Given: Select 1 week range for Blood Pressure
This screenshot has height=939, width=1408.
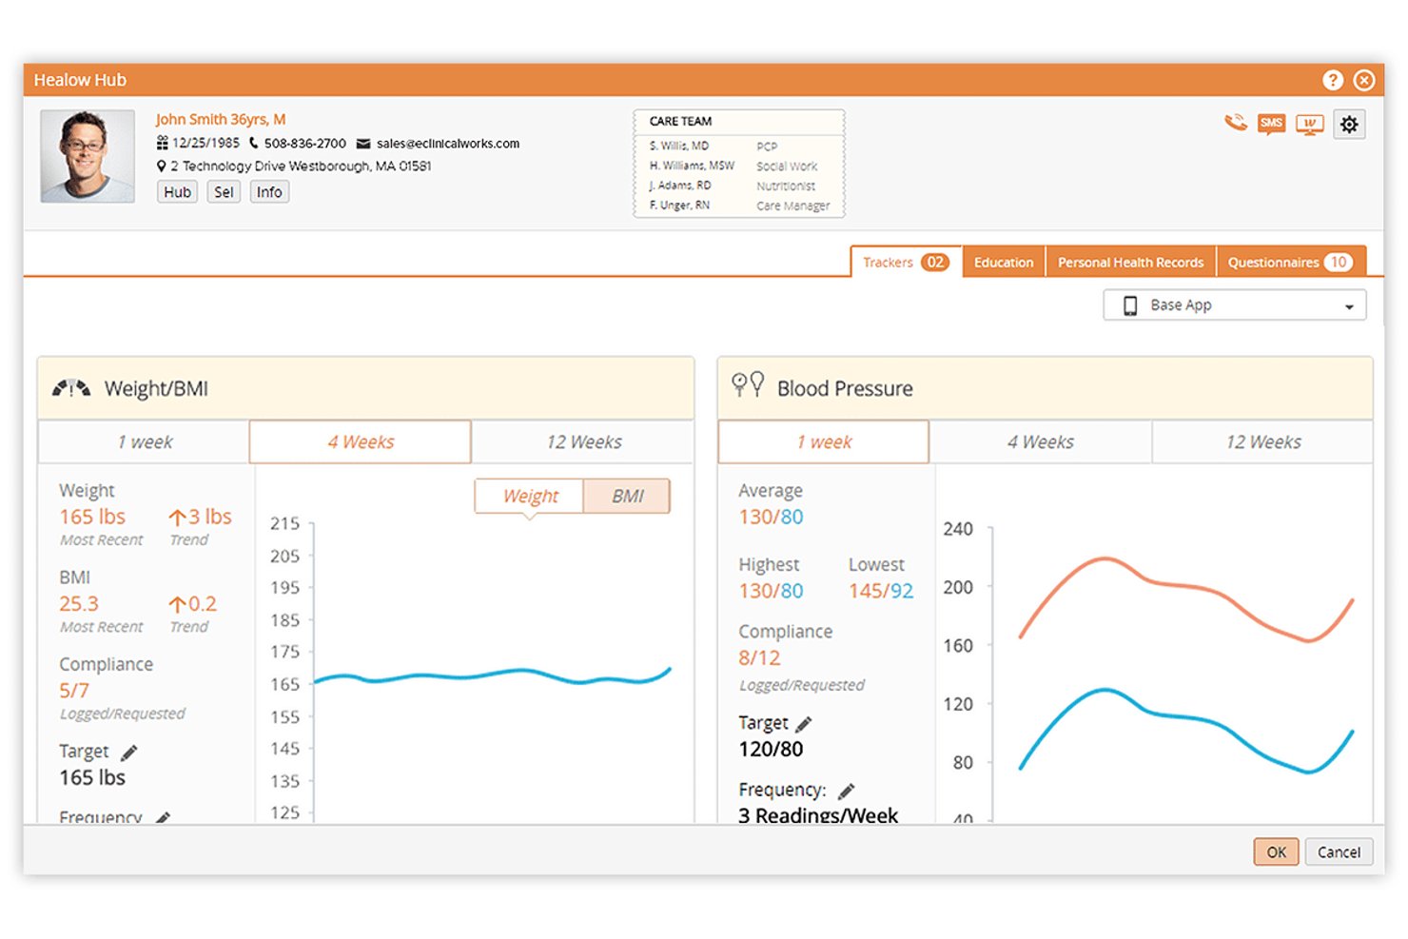Looking at the screenshot, I should click(x=824, y=442).
